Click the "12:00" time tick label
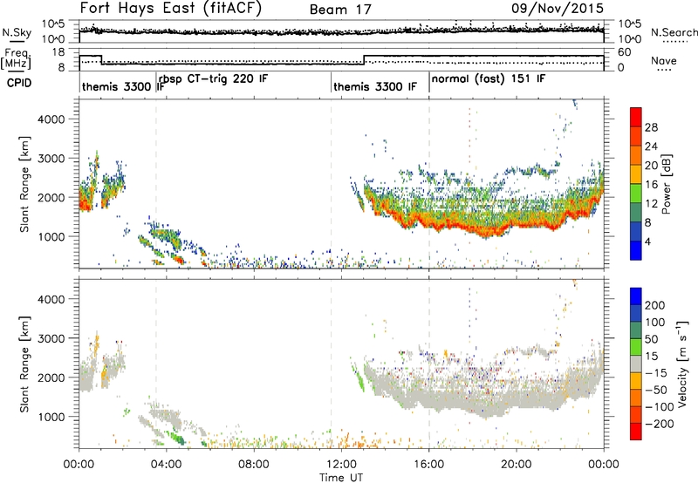 pos(341,465)
